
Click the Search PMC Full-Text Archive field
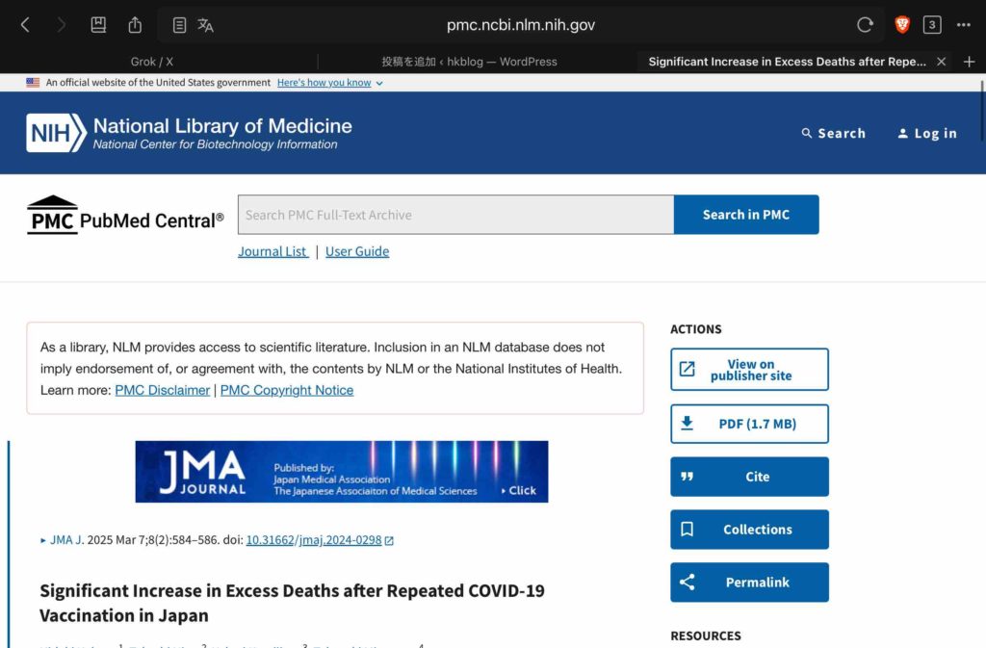pyautogui.click(x=455, y=215)
